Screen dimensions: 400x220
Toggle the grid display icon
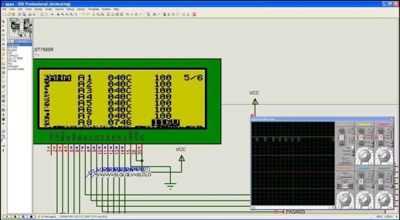46,15
